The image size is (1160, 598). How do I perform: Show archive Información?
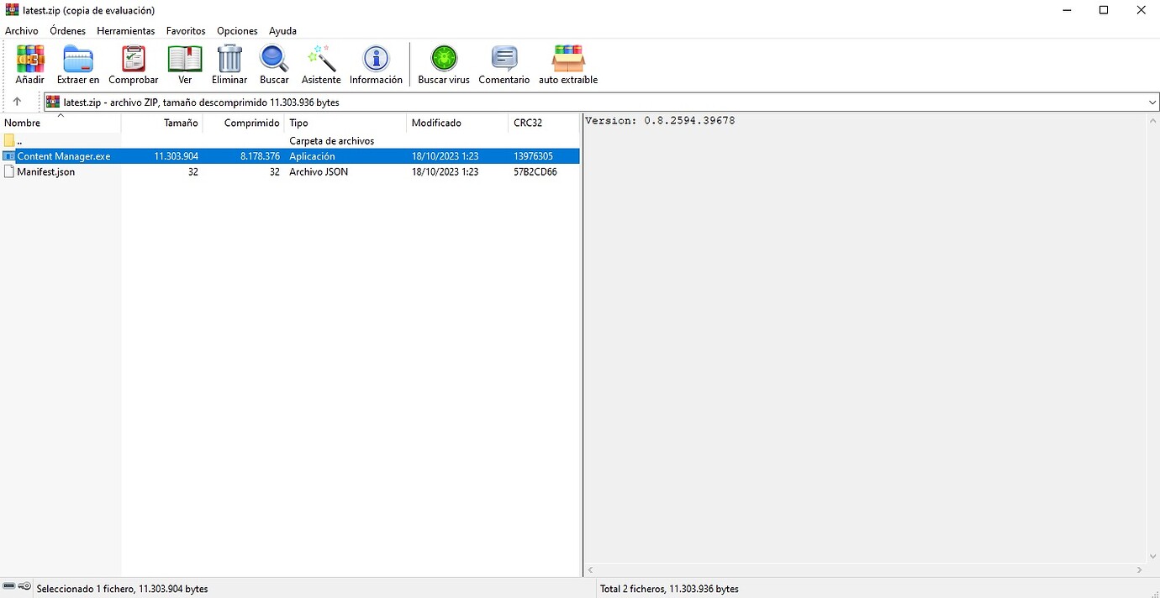(x=376, y=64)
